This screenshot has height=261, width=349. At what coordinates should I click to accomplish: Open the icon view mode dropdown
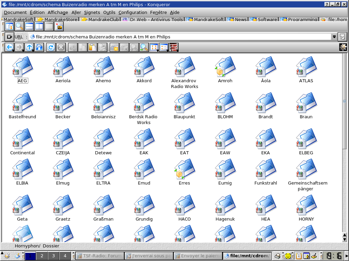coord(154,47)
